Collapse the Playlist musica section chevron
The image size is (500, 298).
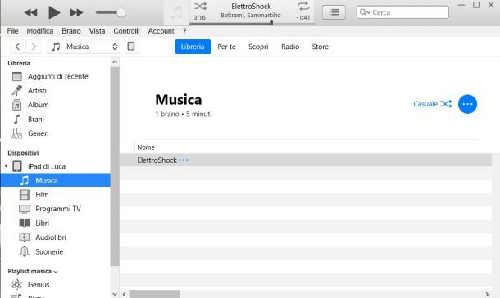pyautogui.click(x=56, y=272)
